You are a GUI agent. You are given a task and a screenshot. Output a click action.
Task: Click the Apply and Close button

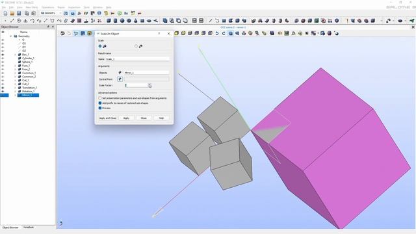point(107,118)
